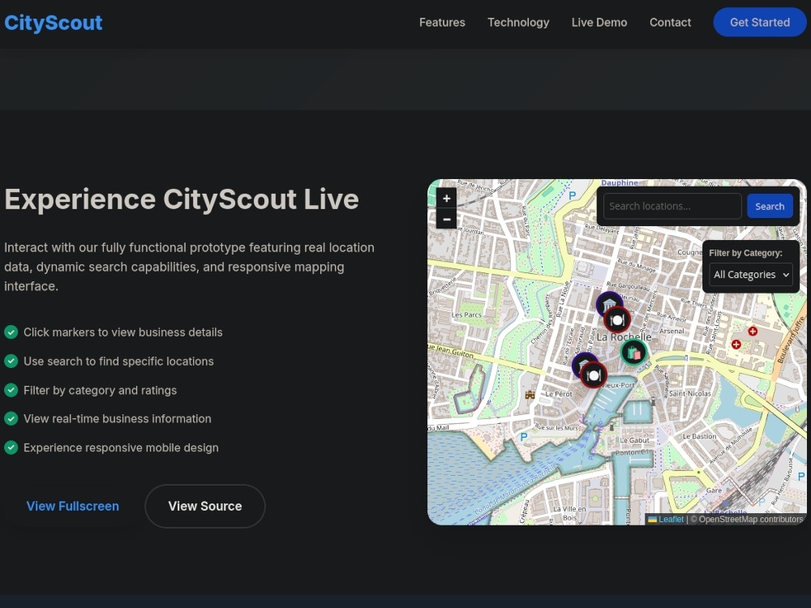Go home via CityScout logo
Viewport: 811px width, 608px height.
[54, 23]
